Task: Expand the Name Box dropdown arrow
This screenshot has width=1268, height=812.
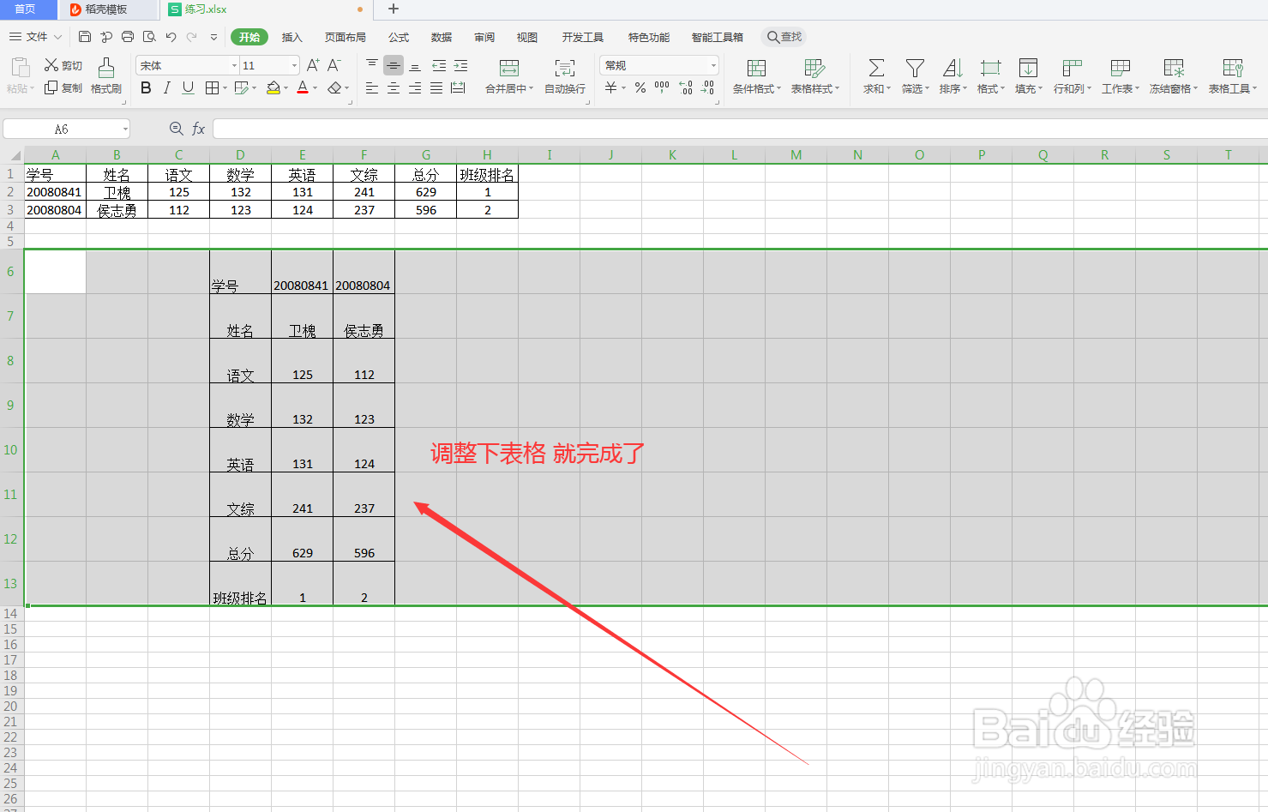Action: [x=124, y=129]
